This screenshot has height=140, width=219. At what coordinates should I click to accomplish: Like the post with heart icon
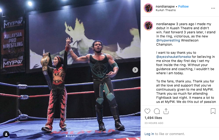(147, 111)
